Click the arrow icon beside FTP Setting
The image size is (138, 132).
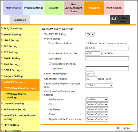pos(2,52)
